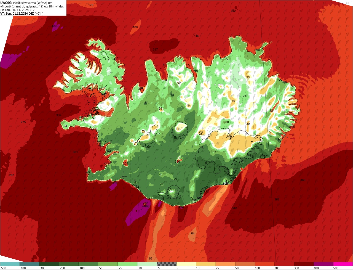
Task: Select the -200 to -100 green legend swatch
Action: click(69, 264)
